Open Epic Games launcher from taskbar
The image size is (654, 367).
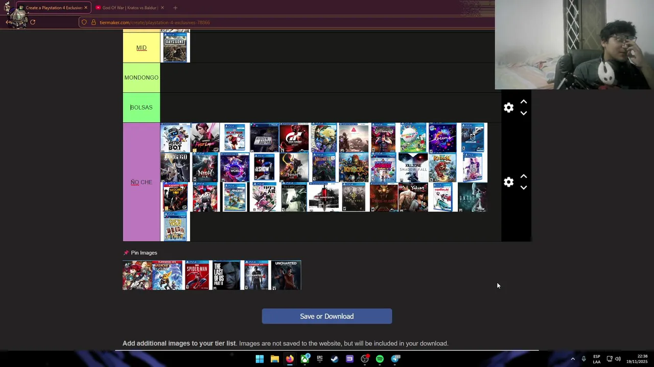[x=320, y=359]
